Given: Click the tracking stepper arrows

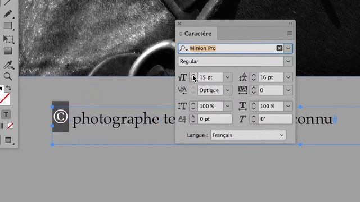Looking at the screenshot, I should tap(254, 90).
